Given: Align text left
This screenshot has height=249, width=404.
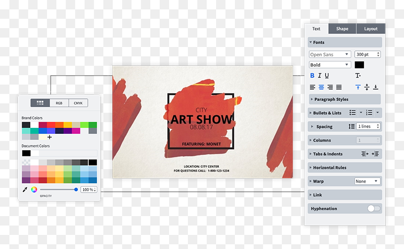Looking at the screenshot, I should point(312,87).
